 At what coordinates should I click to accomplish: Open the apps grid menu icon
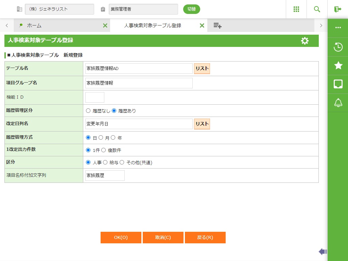pyautogui.click(x=296, y=9)
